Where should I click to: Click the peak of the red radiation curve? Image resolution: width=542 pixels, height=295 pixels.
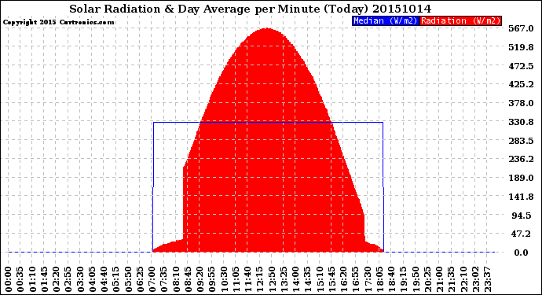[266, 29]
